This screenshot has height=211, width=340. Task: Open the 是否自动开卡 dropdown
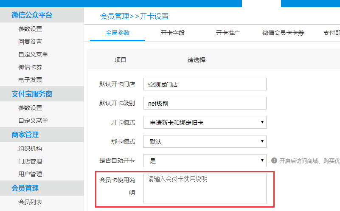click(205, 160)
